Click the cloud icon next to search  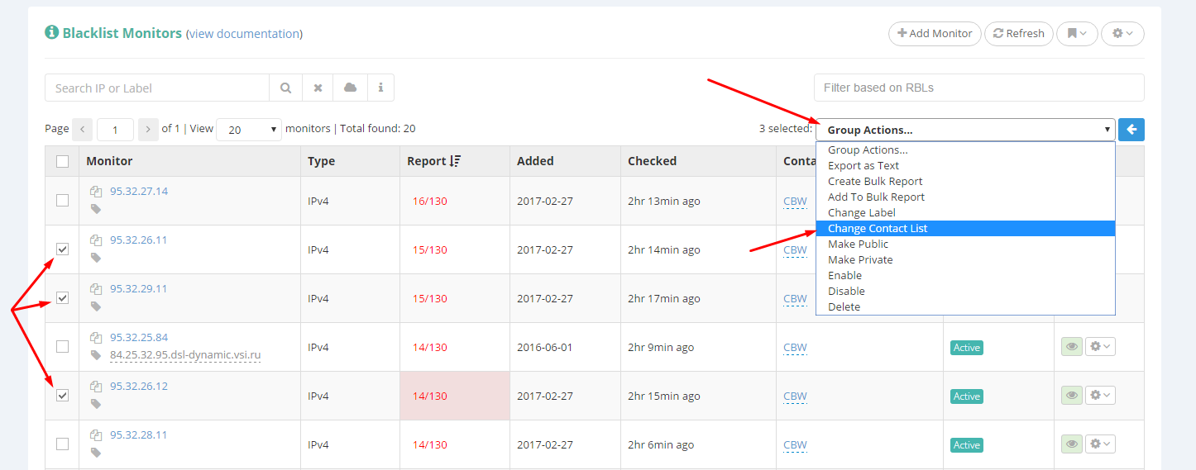351,88
